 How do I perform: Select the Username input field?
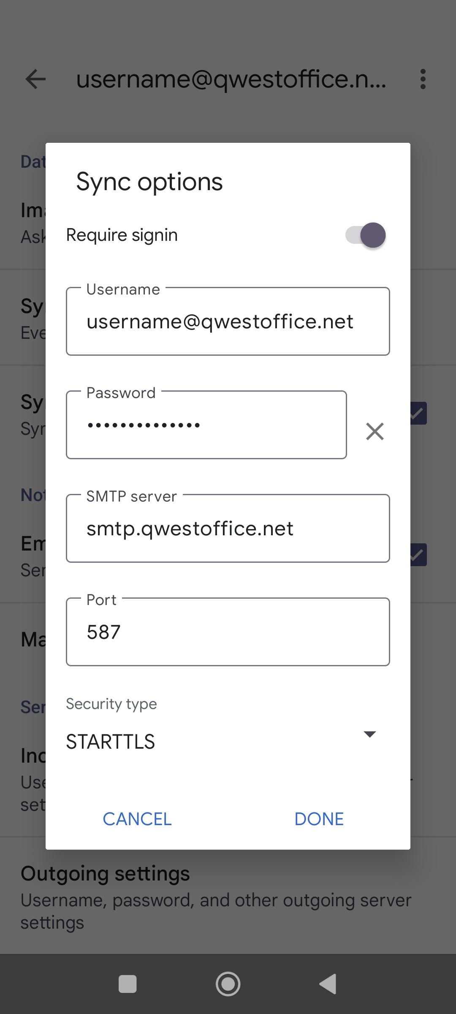(x=228, y=321)
